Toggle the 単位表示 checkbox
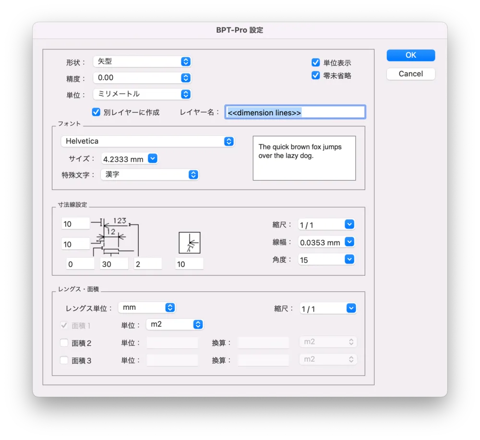This screenshot has width=480, height=440. [315, 62]
